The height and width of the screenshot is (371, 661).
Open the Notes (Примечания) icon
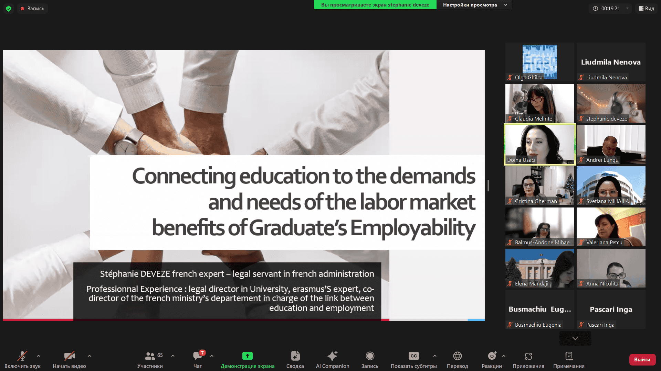coord(569,356)
